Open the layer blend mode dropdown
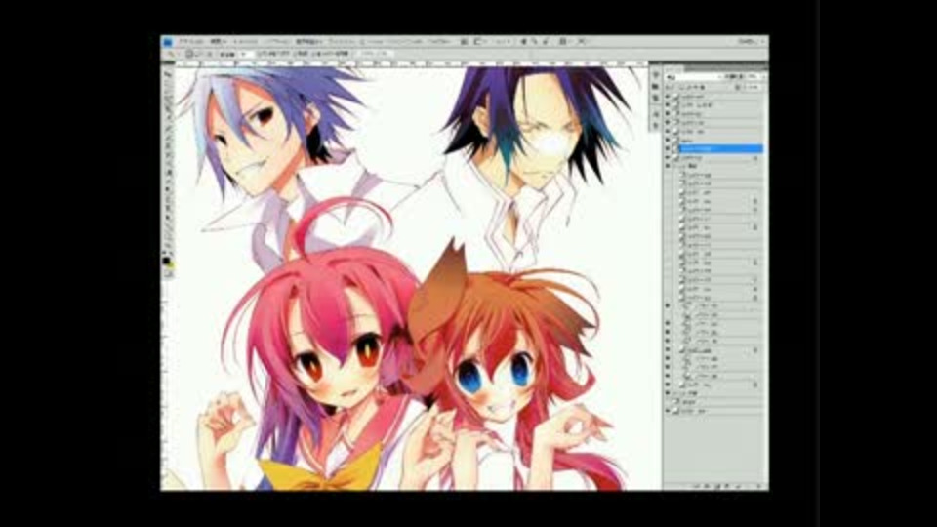 pos(694,77)
